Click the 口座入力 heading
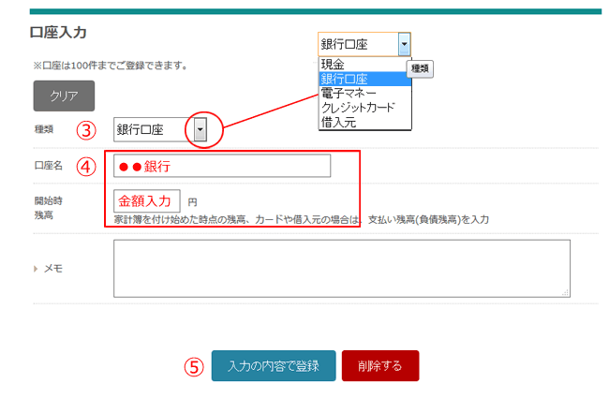This screenshot has width=609, height=398. coord(58,32)
